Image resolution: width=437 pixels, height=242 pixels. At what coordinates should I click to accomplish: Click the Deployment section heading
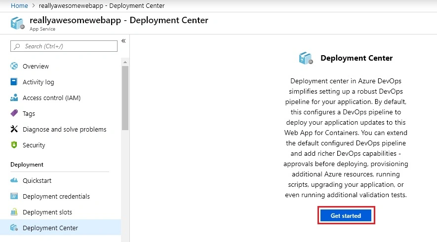click(27, 165)
